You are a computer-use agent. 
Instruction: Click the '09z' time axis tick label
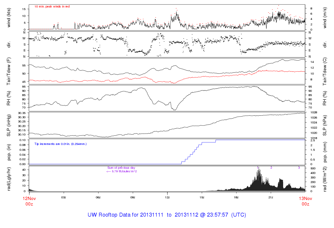pos(132,197)
